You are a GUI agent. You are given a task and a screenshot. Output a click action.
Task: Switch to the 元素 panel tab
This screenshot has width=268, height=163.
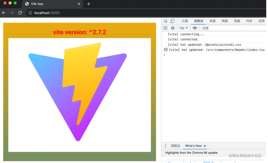(x=185, y=21)
